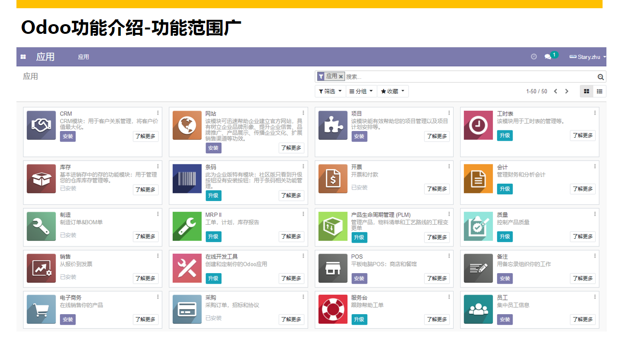Upgrade the 条码 module
This screenshot has height=348, width=619.
pos(213,195)
